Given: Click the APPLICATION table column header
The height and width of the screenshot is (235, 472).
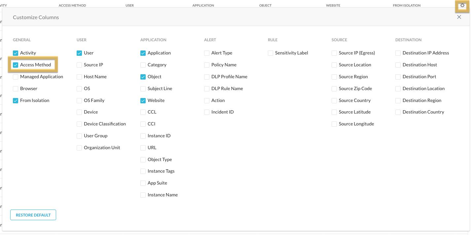Looking at the screenshot, I should coord(203,5).
